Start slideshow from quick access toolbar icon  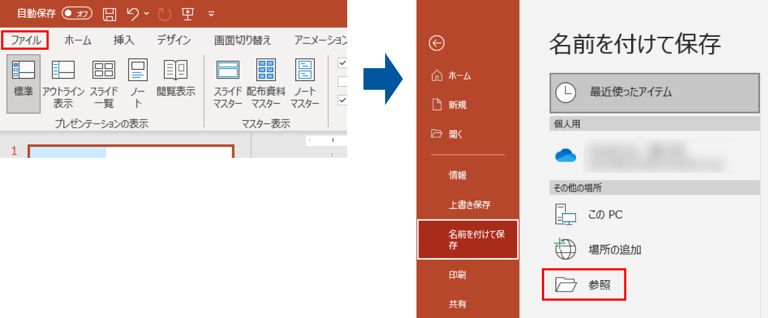tap(187, 14)
